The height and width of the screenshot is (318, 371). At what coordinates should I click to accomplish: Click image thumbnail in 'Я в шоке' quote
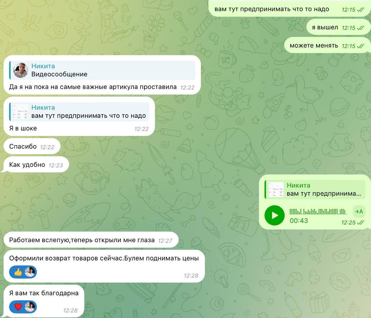click(x=21, y=112)
